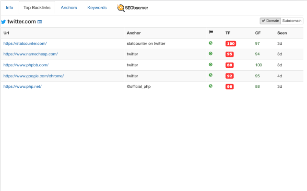Click green check icon in google chrome row
The width and height of the screenshot is (307, 191).
pyautogui.click(x=211, y=75)
